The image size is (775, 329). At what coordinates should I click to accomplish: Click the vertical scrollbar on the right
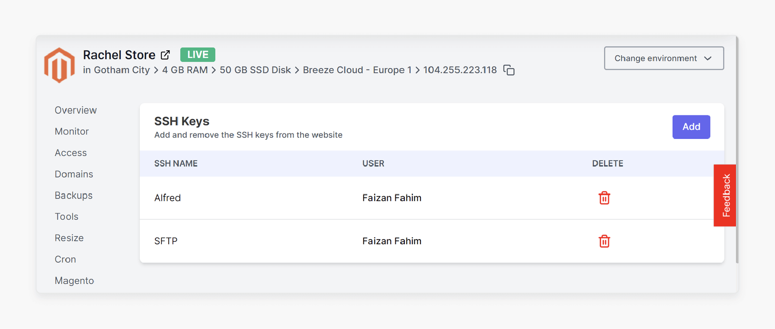(737, 150)
